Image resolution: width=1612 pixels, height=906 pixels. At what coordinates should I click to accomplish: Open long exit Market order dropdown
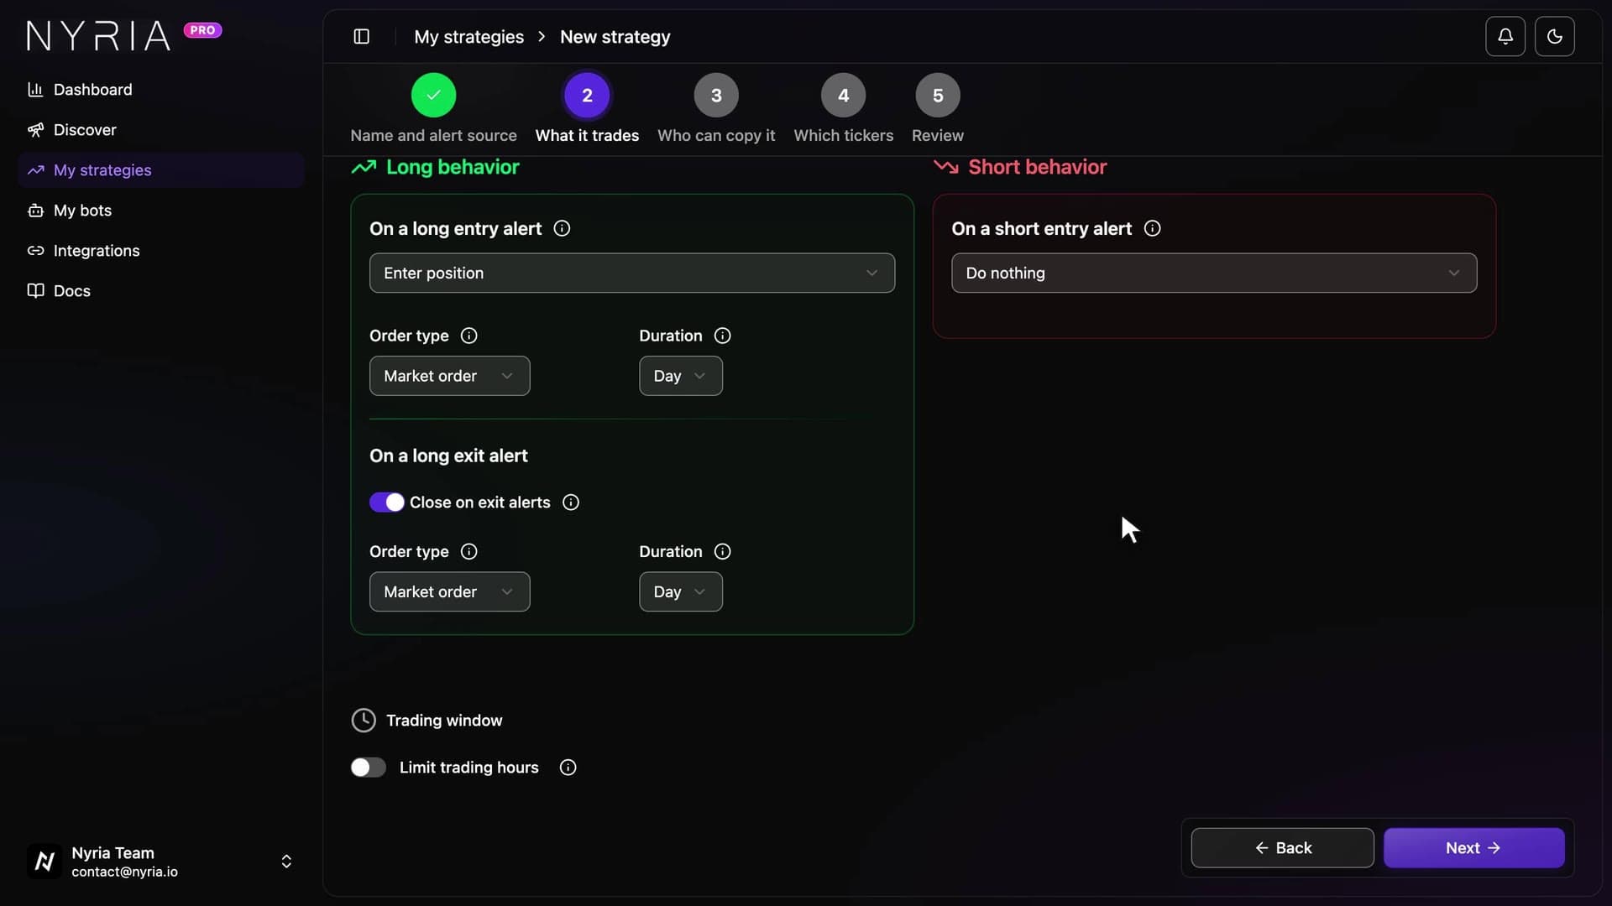(x=450, y=591)
